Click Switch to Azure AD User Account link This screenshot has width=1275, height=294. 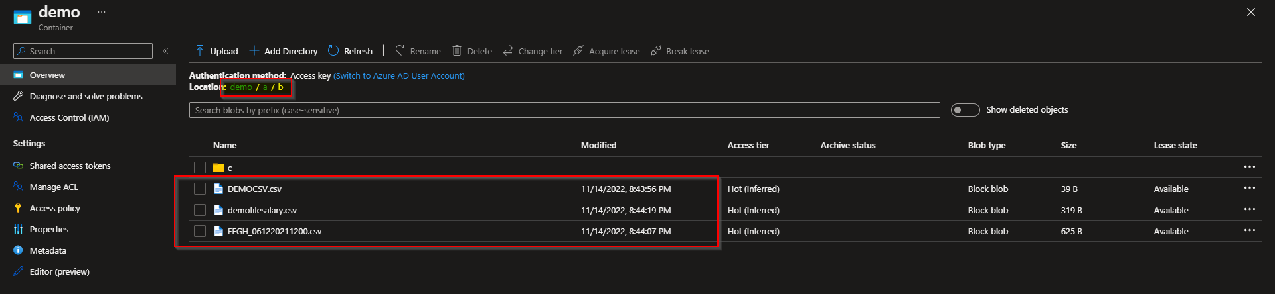399,75
